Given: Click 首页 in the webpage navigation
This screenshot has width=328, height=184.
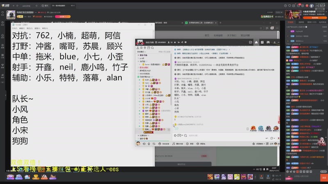Looking at the screenshot, I should pyautogui.click(x=207, y=36).
